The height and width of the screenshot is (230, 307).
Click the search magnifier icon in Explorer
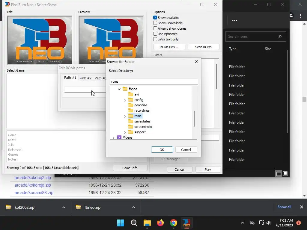[280, 37]
